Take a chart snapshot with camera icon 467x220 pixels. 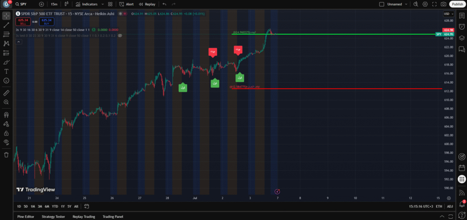point(444,4)
